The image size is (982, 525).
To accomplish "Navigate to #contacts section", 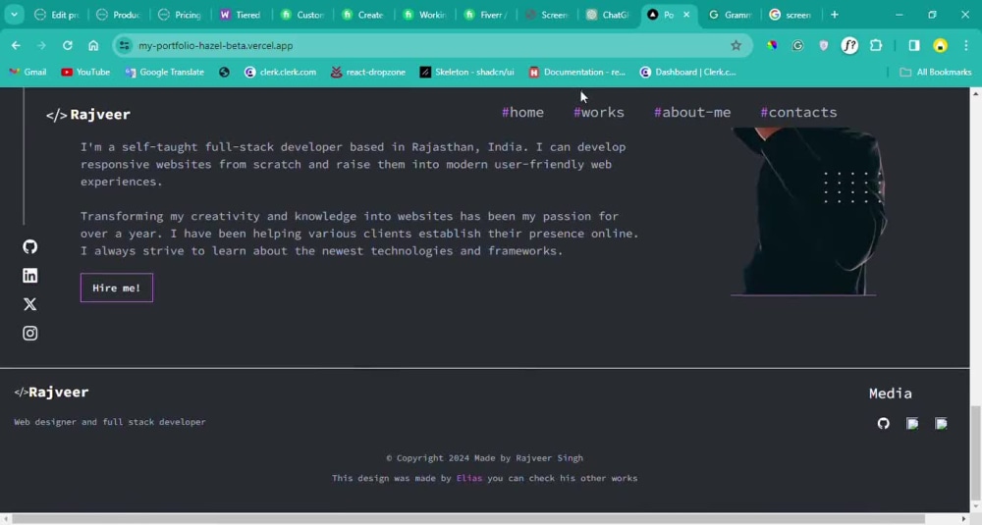I will (x=798, y=113).
